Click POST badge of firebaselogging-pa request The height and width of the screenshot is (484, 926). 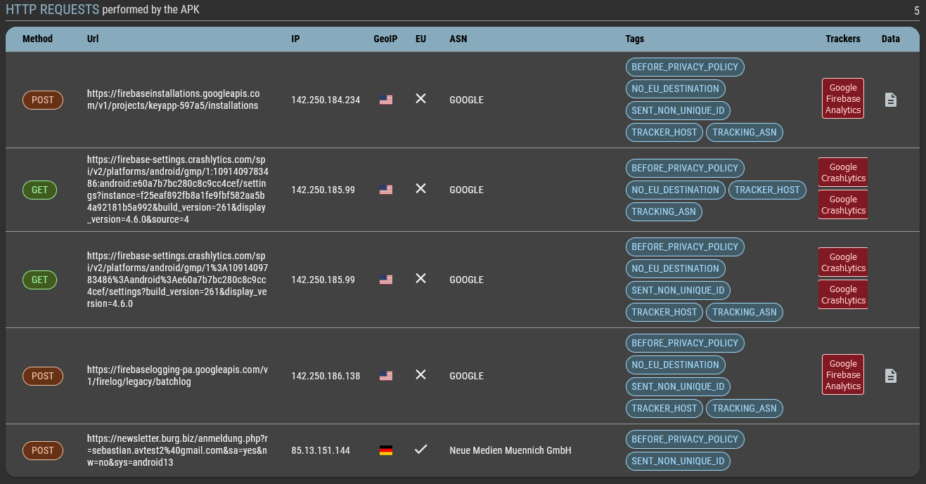coord(43,376)
